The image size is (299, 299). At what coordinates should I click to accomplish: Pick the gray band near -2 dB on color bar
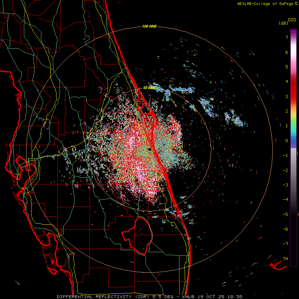(293, 170)
